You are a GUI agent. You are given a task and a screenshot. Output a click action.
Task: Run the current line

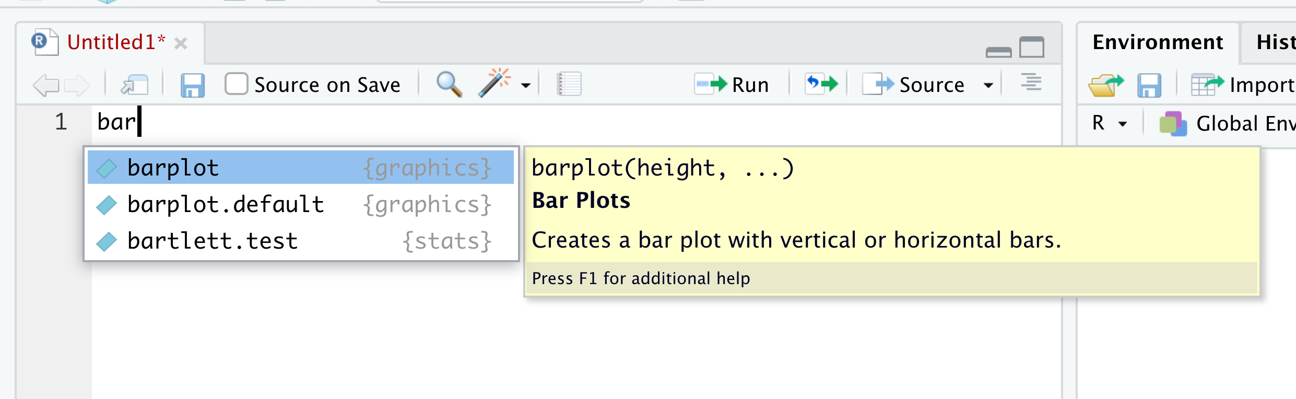point(732,85)
